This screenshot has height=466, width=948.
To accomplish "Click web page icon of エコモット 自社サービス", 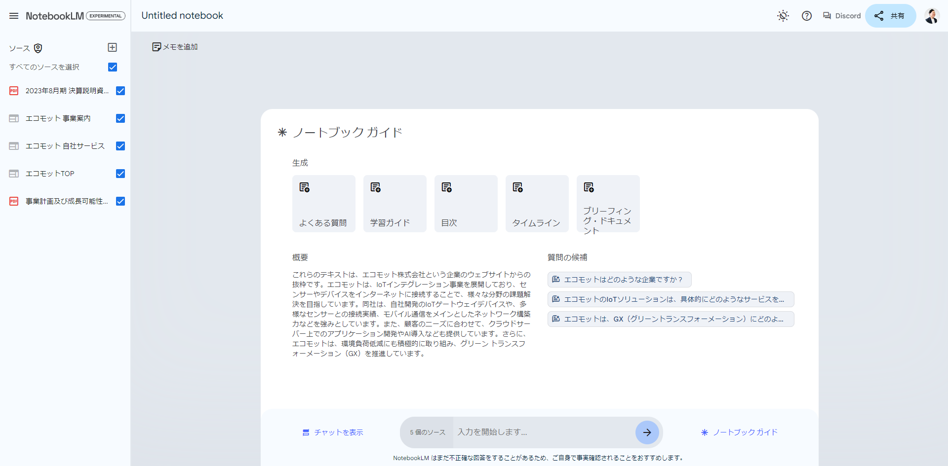I will click(x=14, y=146).
